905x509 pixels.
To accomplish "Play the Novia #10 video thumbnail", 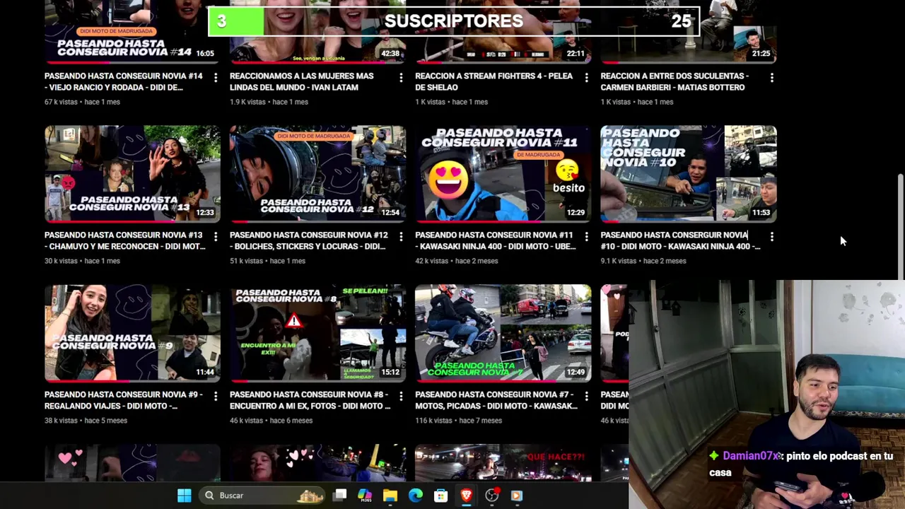I will 688,174.
